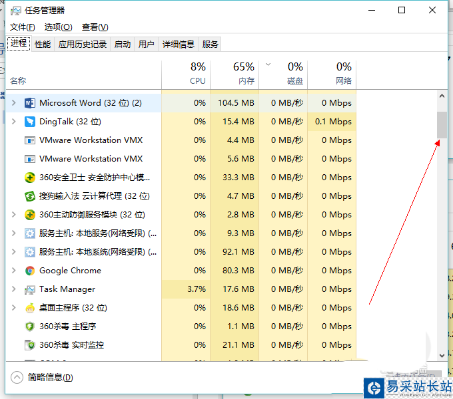Select the 搜狗输入法 云计算代理 process name
The width and height of the screenshot is (453, 399).
pos(95,196)
